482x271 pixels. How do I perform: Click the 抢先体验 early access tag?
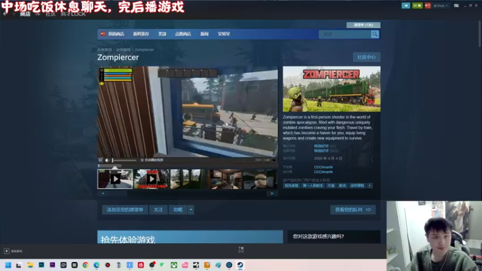[291, 185]
